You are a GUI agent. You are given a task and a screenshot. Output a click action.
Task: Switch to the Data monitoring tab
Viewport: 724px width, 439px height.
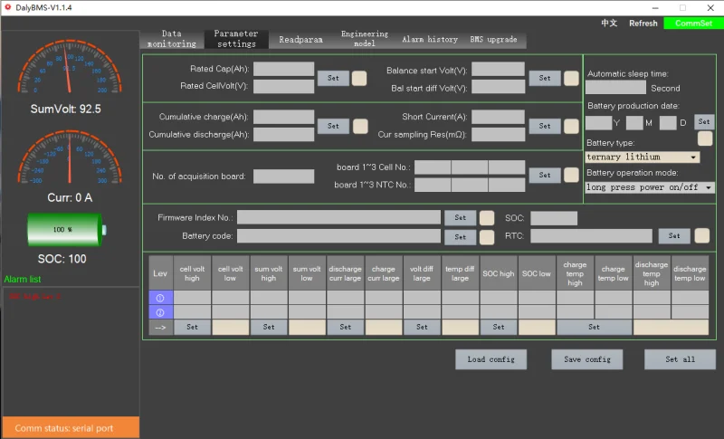[x=171, y=39]
